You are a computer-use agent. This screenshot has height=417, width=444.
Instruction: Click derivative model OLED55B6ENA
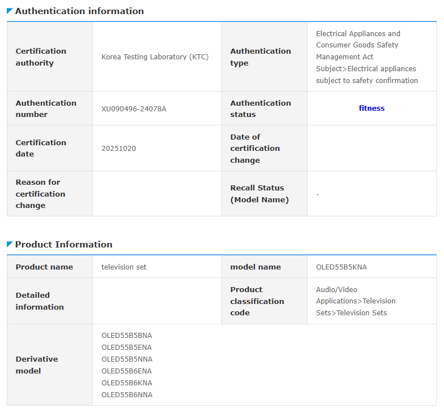pyautogui.click(x=127, y=371)
